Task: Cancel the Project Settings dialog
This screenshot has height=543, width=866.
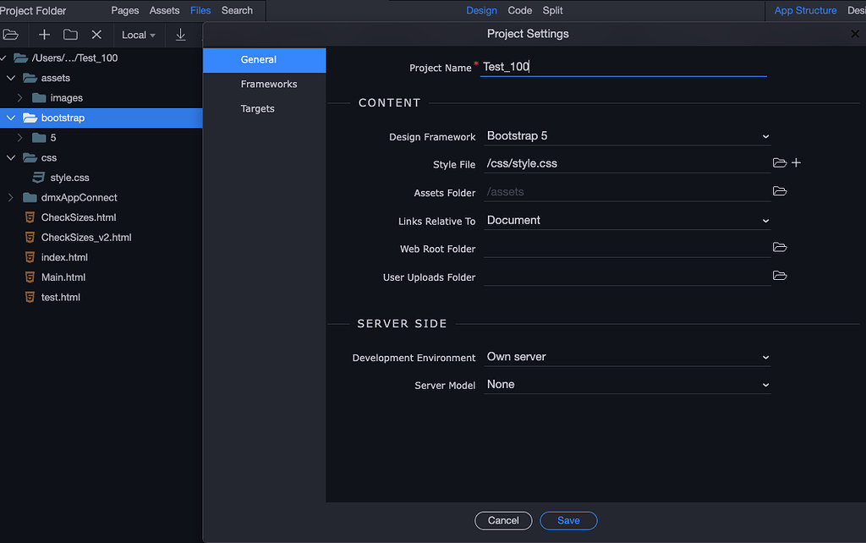Action: click(503, 520)
